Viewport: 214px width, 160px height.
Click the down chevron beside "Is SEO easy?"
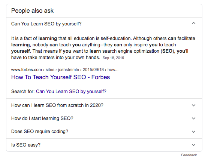pyautogui.click(x=193, y=145)
